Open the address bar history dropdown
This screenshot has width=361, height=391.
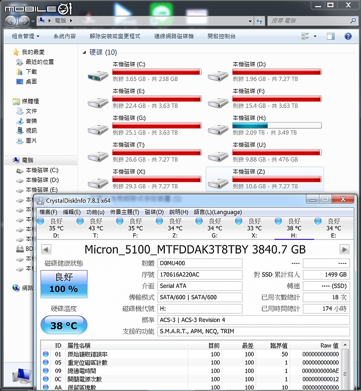pos(250,21)
